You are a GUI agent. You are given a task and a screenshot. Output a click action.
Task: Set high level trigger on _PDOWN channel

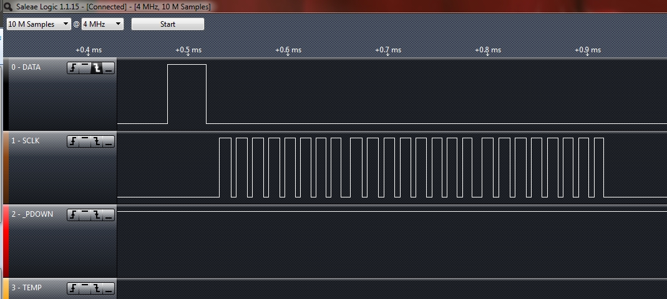[85, 215]
